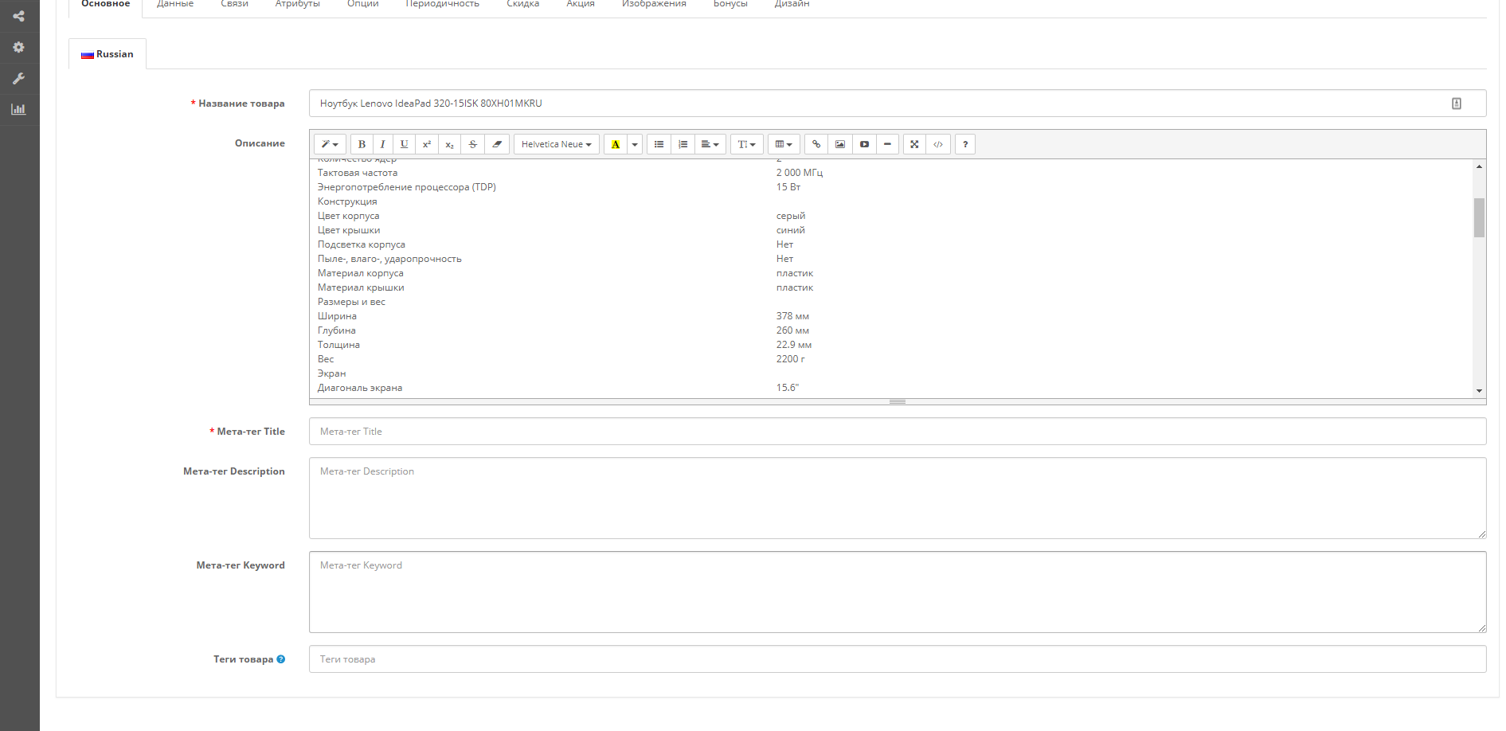The image size is (1506, 731).
Task: Clear formatting with the eraser icon
Action: (x=497, y=144)
